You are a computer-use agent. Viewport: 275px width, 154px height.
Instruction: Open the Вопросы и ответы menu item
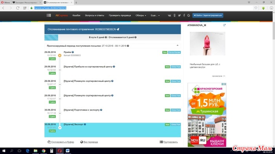[95, 15]
